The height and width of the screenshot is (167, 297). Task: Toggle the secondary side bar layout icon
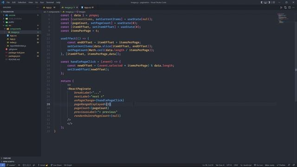point(269,2)
